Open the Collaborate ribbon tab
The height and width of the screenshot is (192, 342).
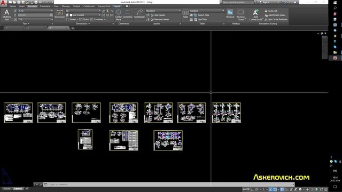tap(89, 6)
